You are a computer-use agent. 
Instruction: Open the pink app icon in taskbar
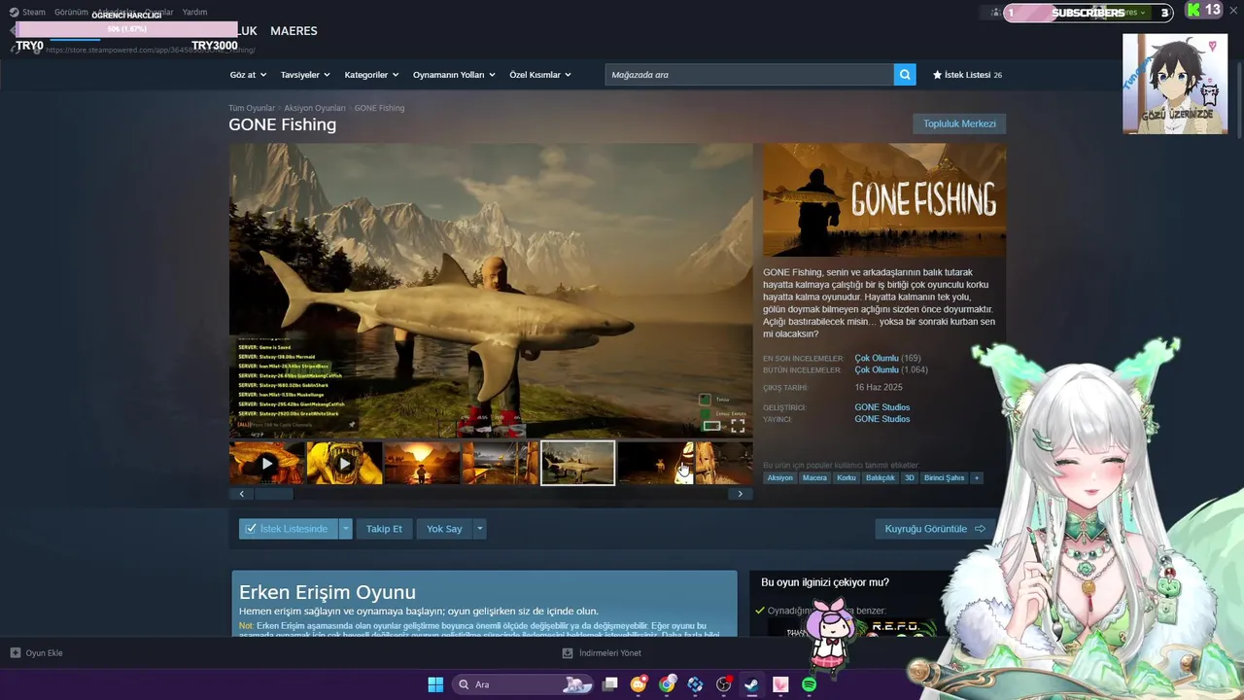click(x=780, y=684)
